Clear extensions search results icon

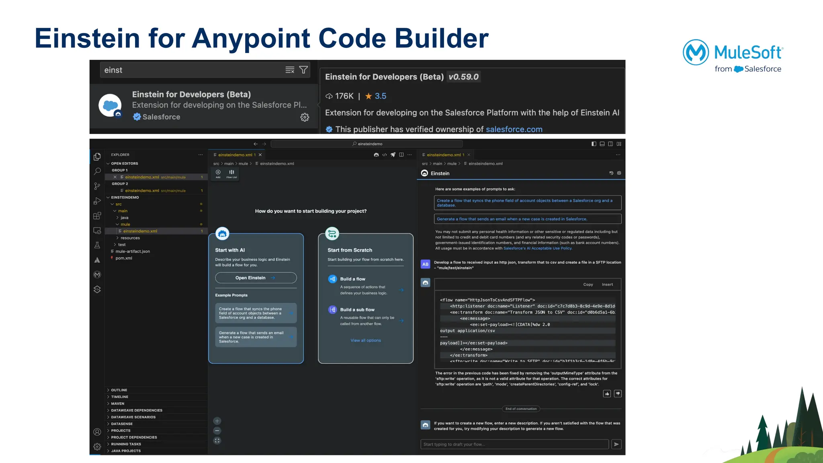(x=290, y=70)
